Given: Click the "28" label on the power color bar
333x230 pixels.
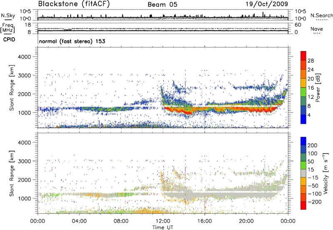Looking at the screenshot, I should point(311,61).
